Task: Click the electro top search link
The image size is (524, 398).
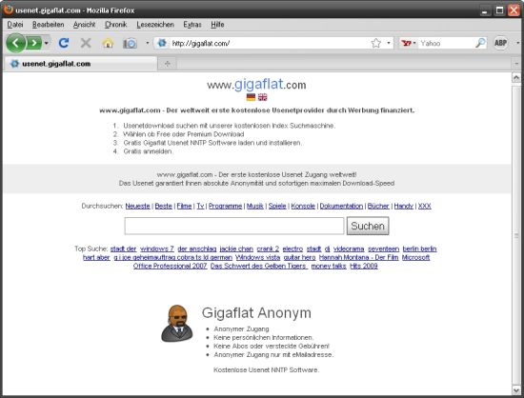Action: (x=292, y=249)
